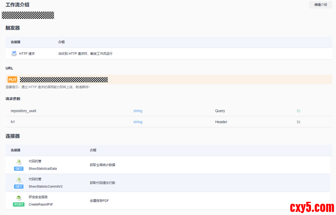336x215 pixels.
Task: Open the ShowStatisticCommitV3 connector action
Action: tap(45, 187)
